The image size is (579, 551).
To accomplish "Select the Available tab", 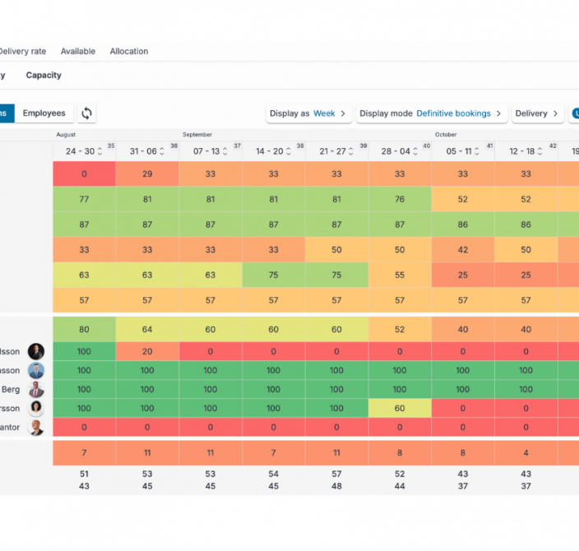I will [x=78, y=51].
